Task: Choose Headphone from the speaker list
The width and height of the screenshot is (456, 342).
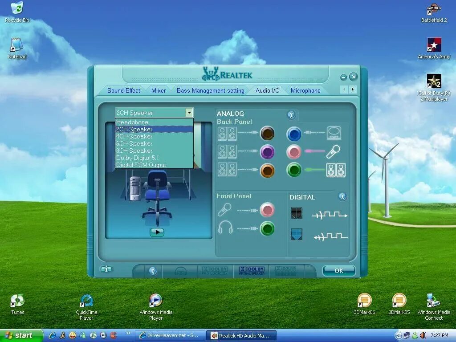Action: (154, 122)
